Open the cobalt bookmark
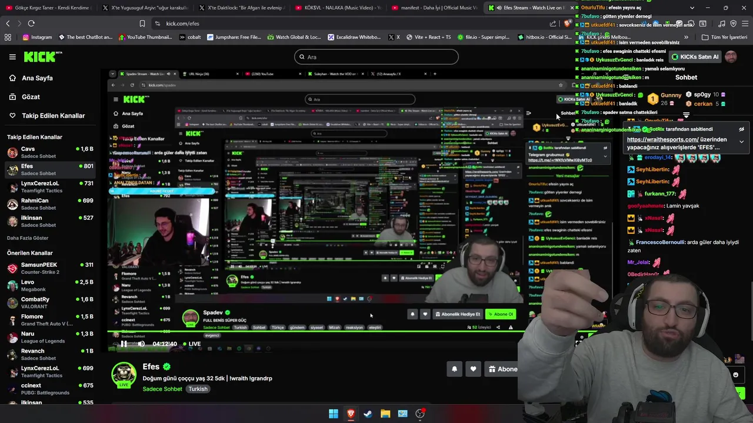The width and height of the screenshot is (753, 423). (189, 37)
